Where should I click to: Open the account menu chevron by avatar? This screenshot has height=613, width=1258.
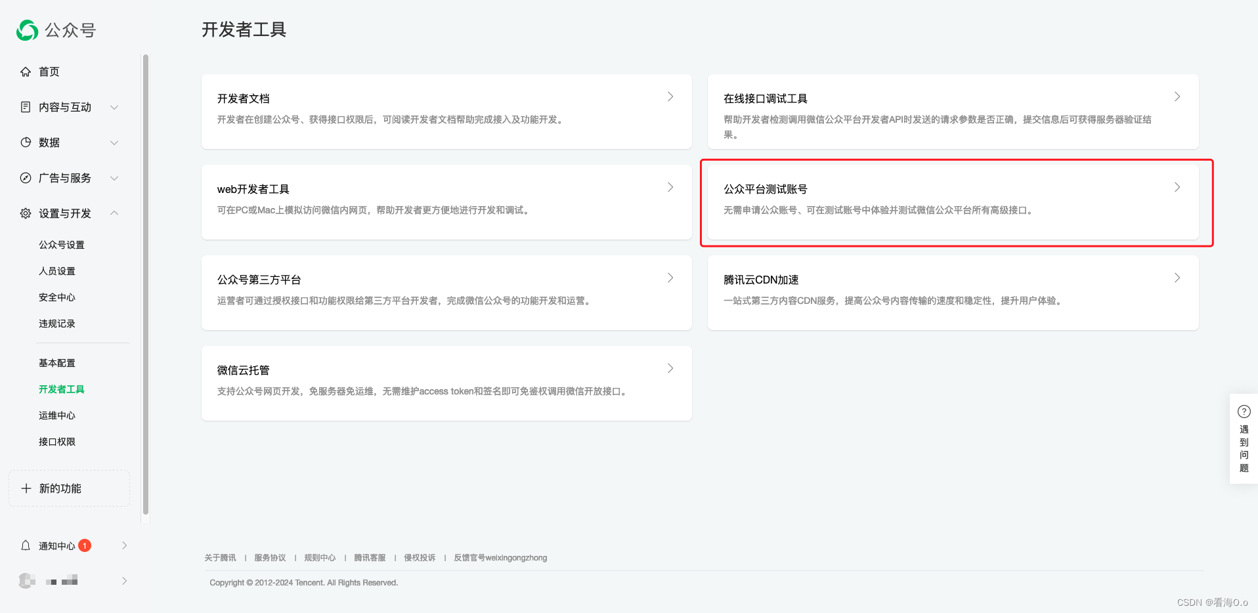[x=124, y=581]
